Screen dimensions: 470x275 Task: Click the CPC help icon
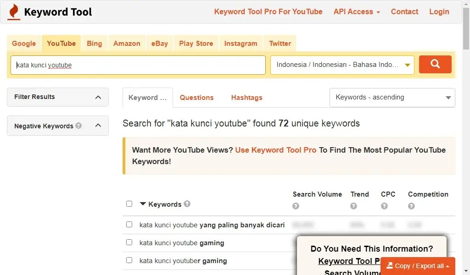[384, 206]
